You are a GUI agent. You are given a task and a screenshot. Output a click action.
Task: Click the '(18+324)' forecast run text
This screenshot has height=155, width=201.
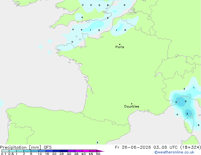tap(191, 147)
